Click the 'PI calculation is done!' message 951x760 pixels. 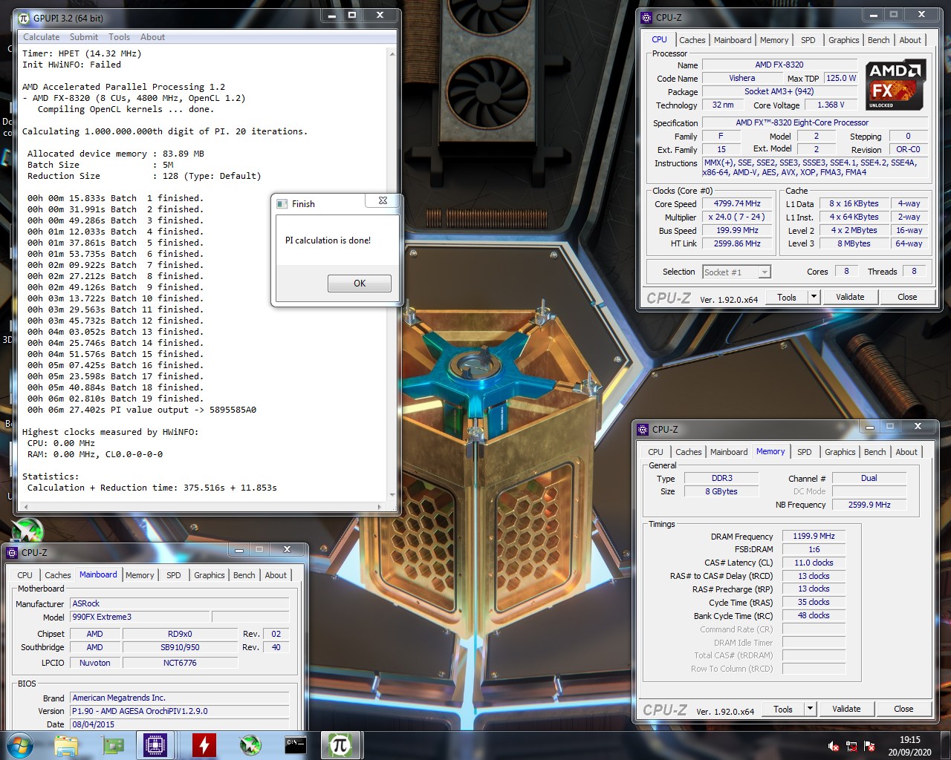(x=328, y=240)
